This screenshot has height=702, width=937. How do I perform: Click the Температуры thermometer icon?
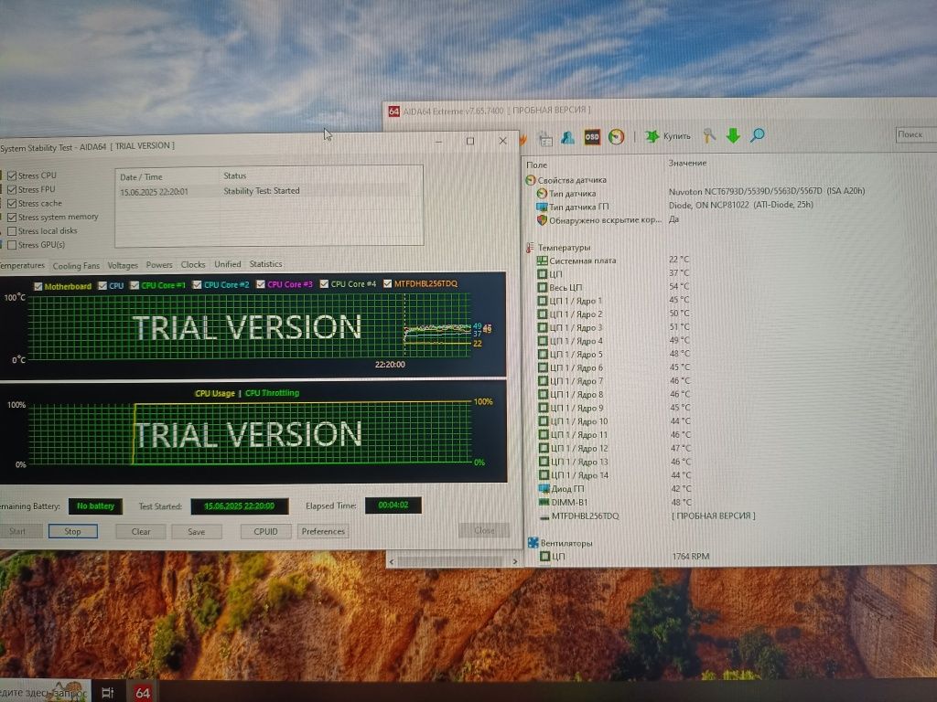tap(530, 247)
